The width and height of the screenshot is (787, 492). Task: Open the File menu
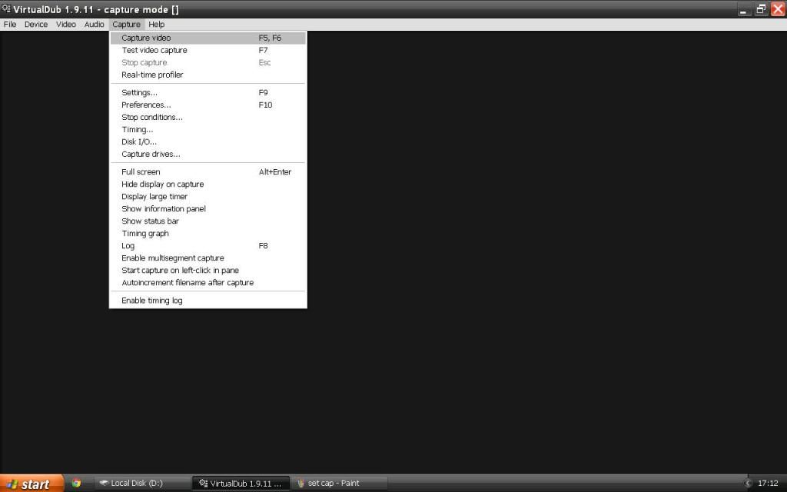10,25
